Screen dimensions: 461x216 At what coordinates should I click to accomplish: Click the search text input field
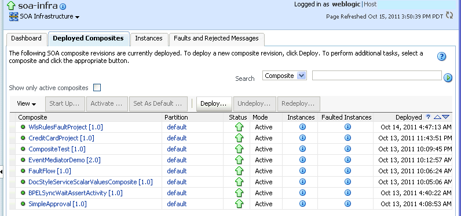point(376,76)
